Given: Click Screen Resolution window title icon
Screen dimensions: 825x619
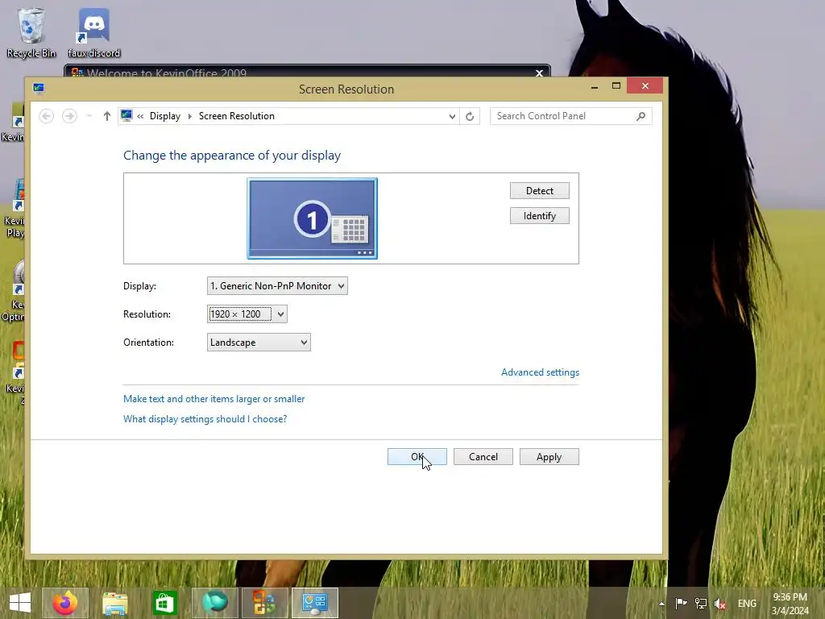Looking at the screenshot, I should [x=39, y=89].
